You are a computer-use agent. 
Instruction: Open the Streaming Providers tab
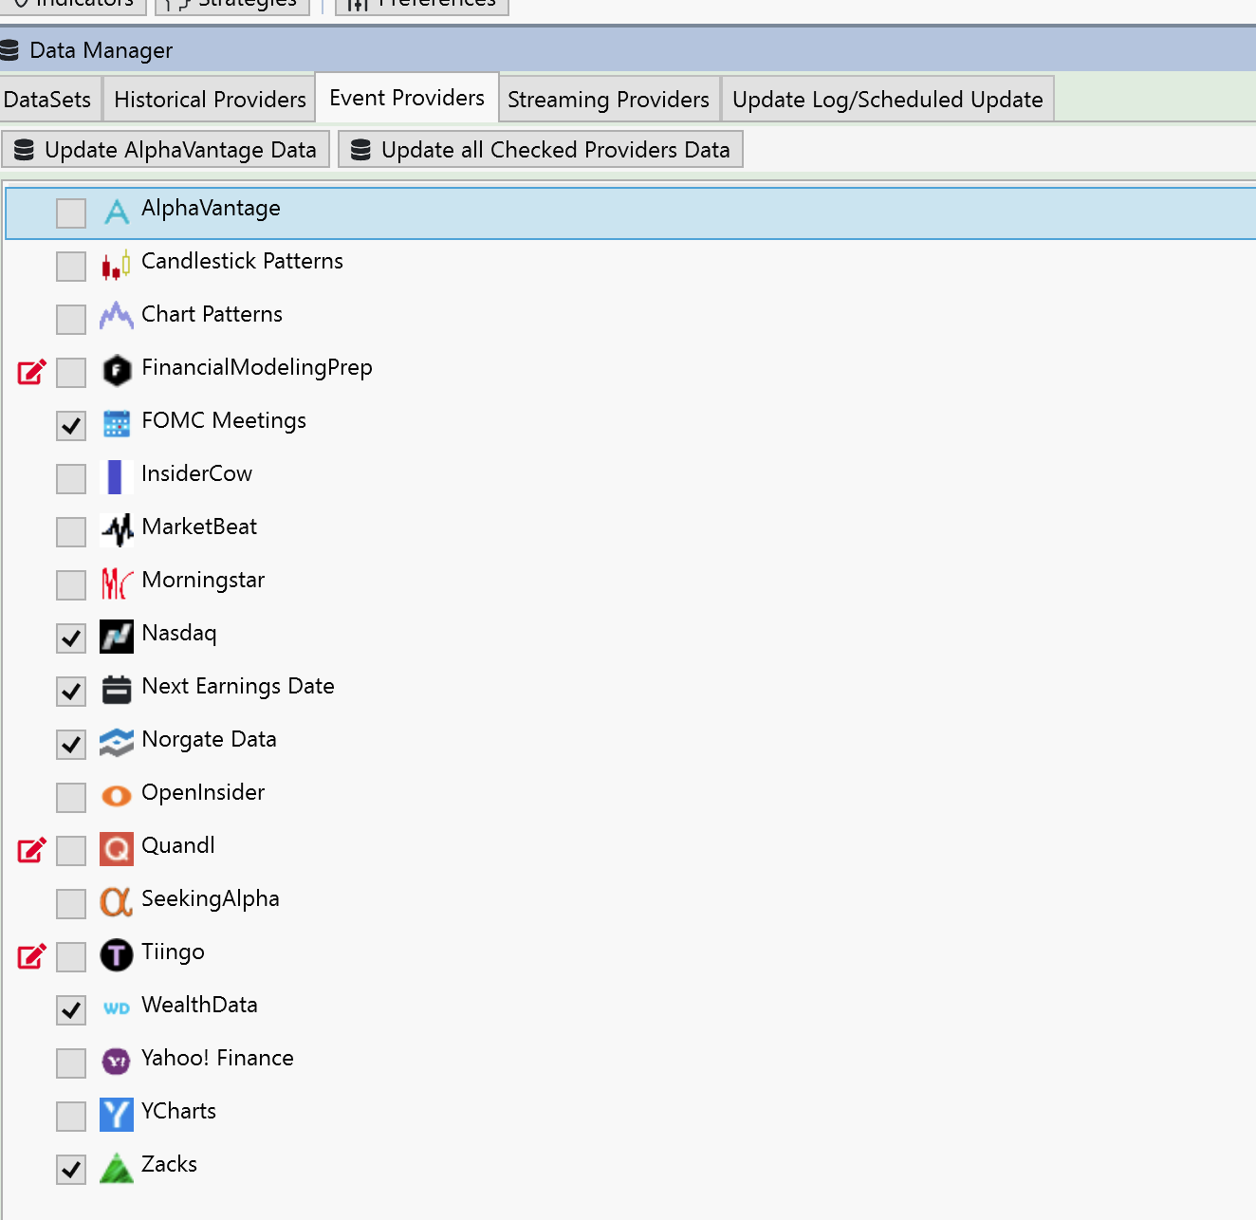point(608,100)
